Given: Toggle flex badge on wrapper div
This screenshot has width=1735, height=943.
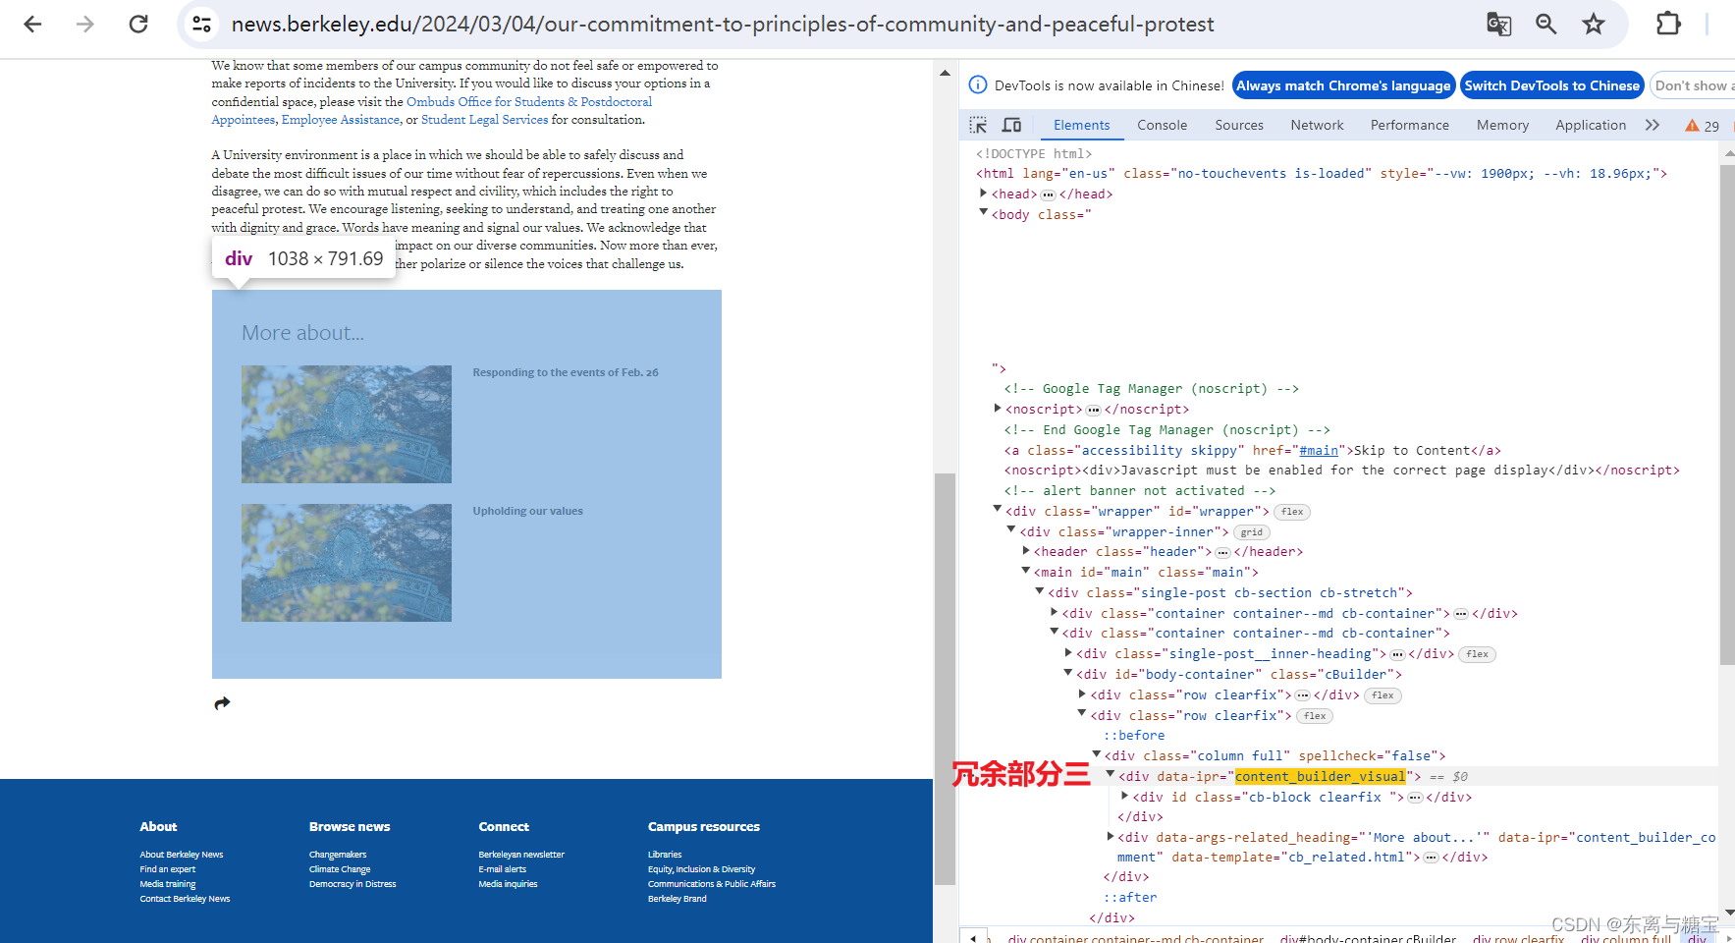Looking at the screenshot, I should click(x=1292, y=512).
